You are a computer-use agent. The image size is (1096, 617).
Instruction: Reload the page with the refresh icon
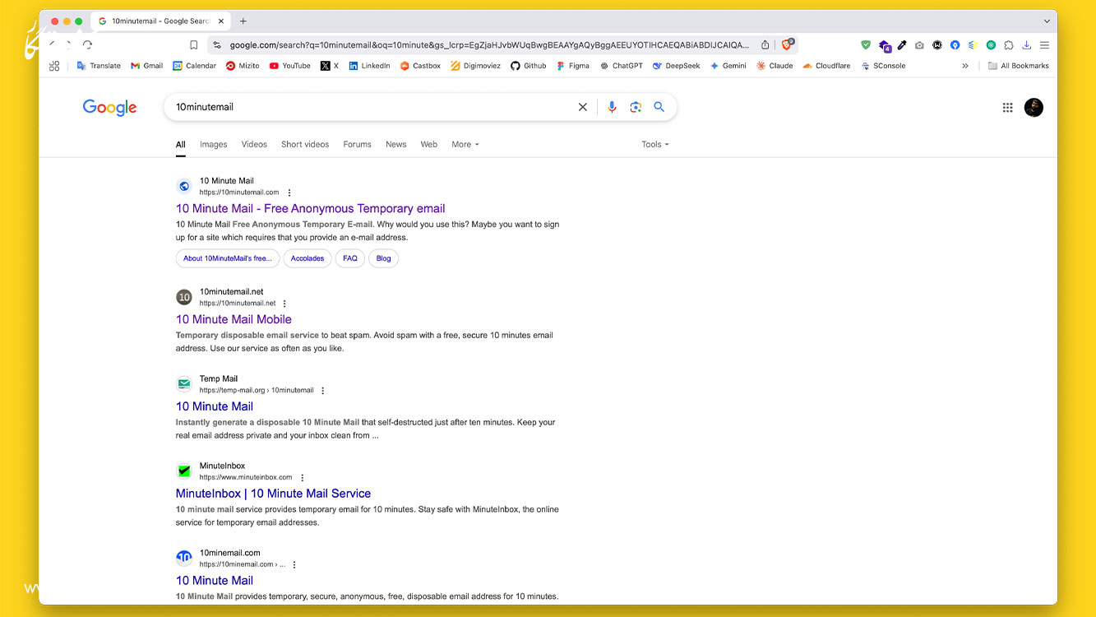[x=87, y=45]
